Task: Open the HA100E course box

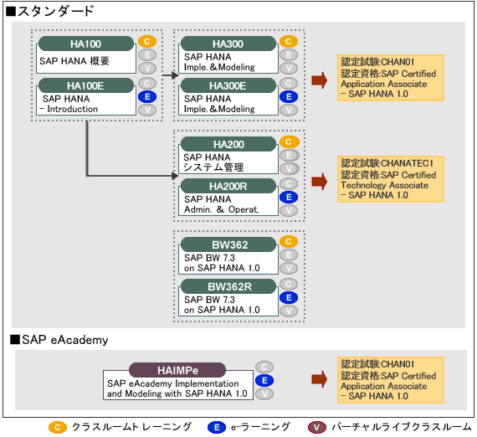Action: pos(86,97)
